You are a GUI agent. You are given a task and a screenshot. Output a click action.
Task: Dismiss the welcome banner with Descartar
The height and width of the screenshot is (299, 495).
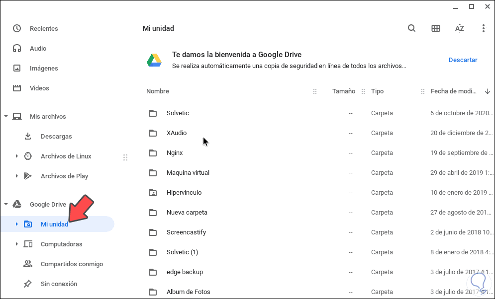[x=463, y=60]
